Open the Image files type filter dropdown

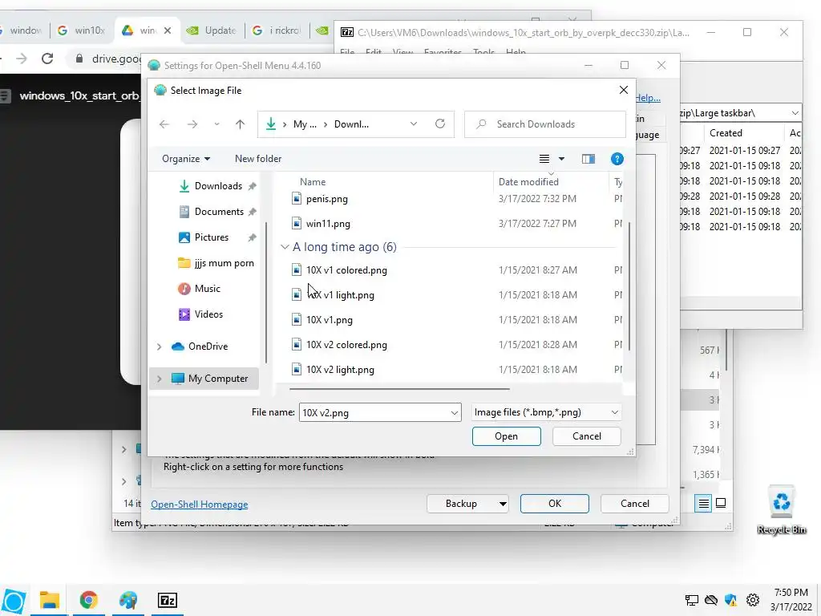pos(546,412)
